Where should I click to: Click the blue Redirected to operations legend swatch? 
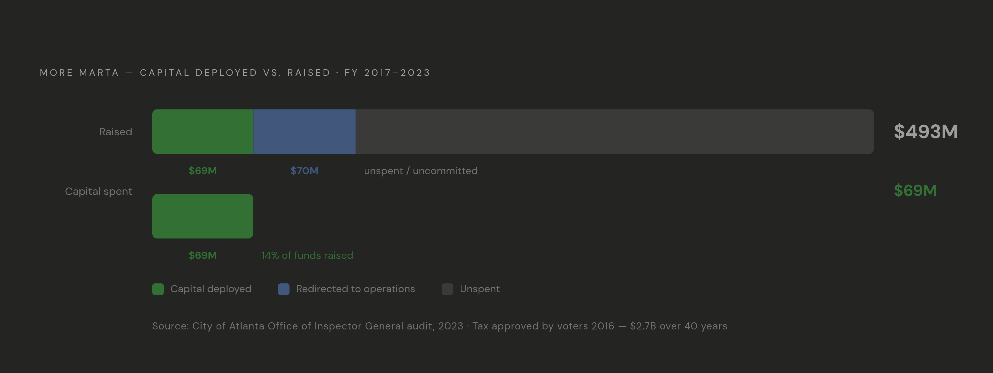tap(284, 289)
